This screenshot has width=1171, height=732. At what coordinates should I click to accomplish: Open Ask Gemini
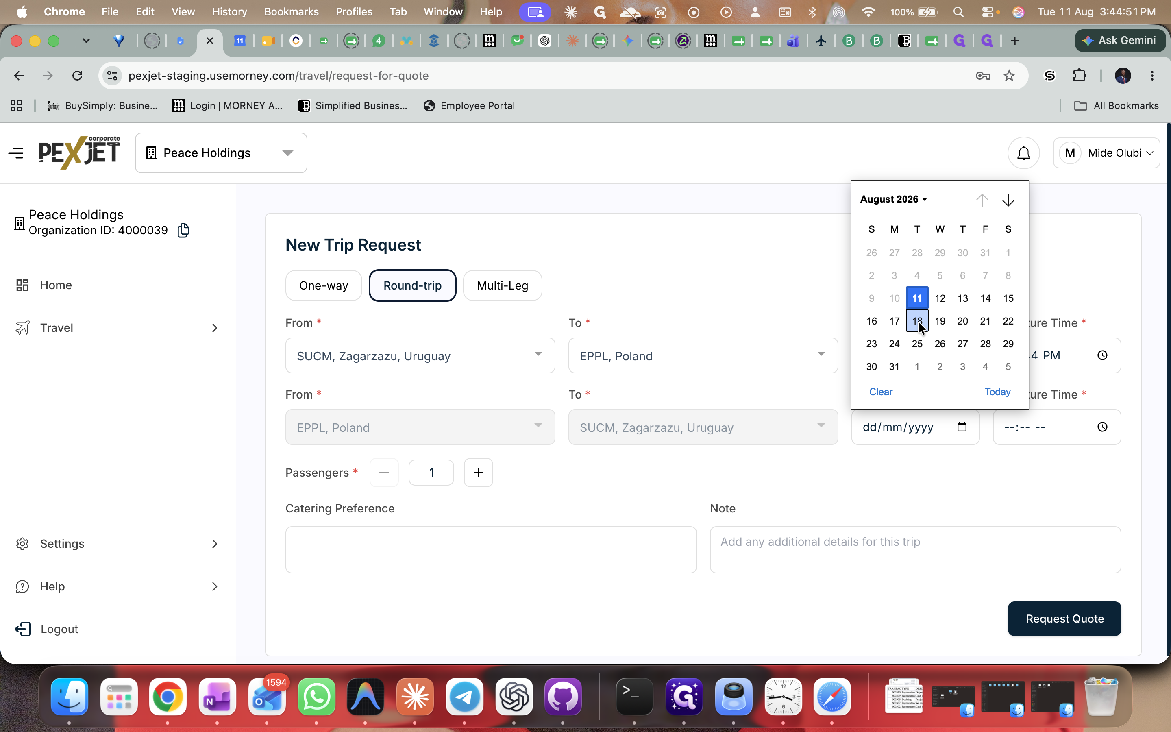(x=1120, y=41)
